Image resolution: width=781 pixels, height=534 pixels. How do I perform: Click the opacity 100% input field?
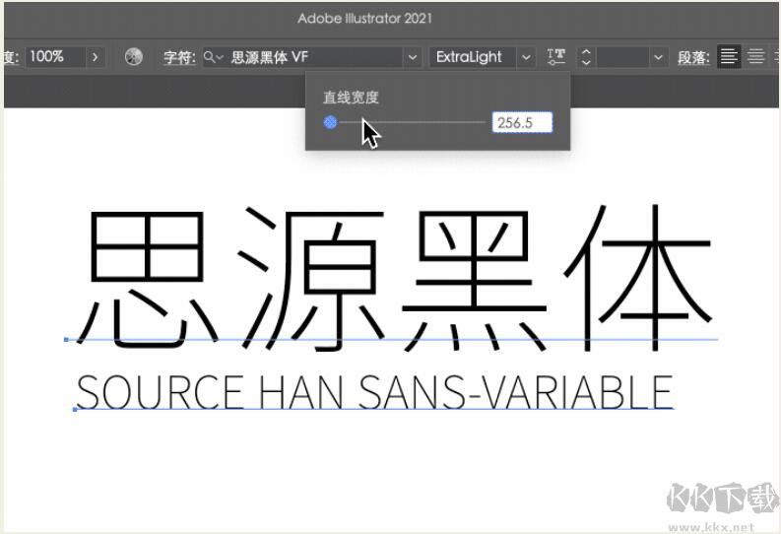(x=56, y=57)
